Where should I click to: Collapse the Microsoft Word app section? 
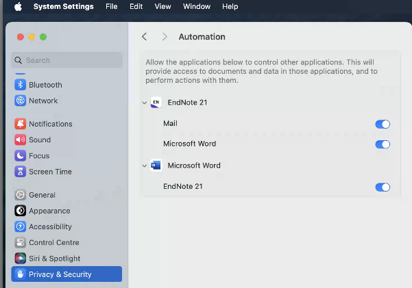145,166
